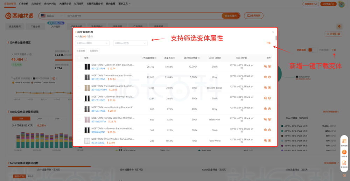This screenshot has width=350, height=181.
Task: Click help icon next to 7天流量得分 header
Action: [x=155, y=58]
